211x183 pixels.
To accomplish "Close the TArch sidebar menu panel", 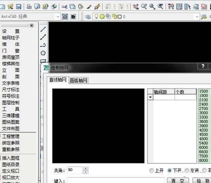I will pyautogui.click(x=31, y=25).
